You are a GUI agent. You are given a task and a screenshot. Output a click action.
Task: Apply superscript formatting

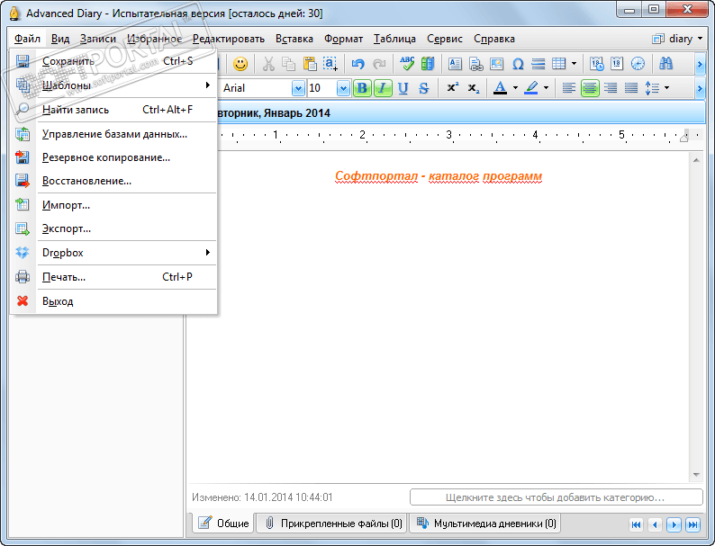[x=452, y=88]
